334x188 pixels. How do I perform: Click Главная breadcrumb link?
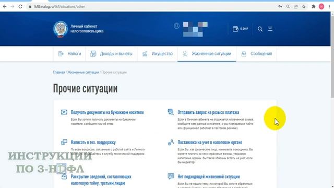tap(59, 73)
